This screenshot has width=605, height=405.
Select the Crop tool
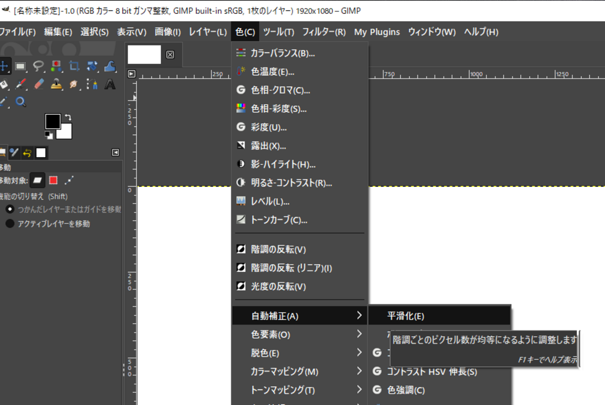pyautogui.click(x=74, y=66)
